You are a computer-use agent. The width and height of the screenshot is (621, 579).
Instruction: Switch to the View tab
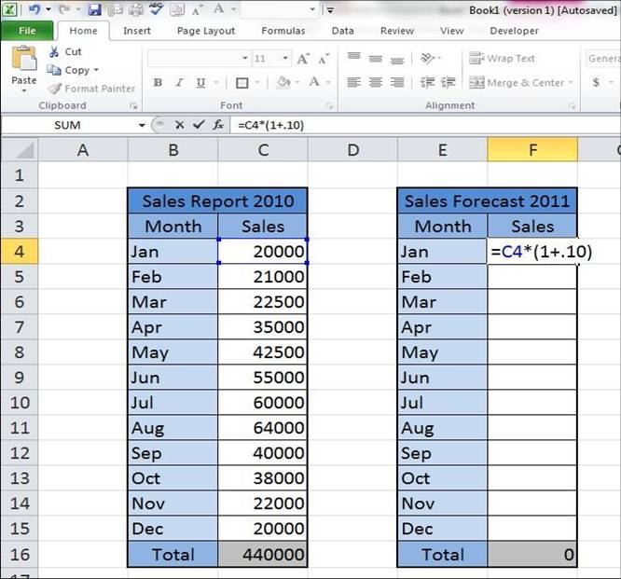tap(452, 31)
